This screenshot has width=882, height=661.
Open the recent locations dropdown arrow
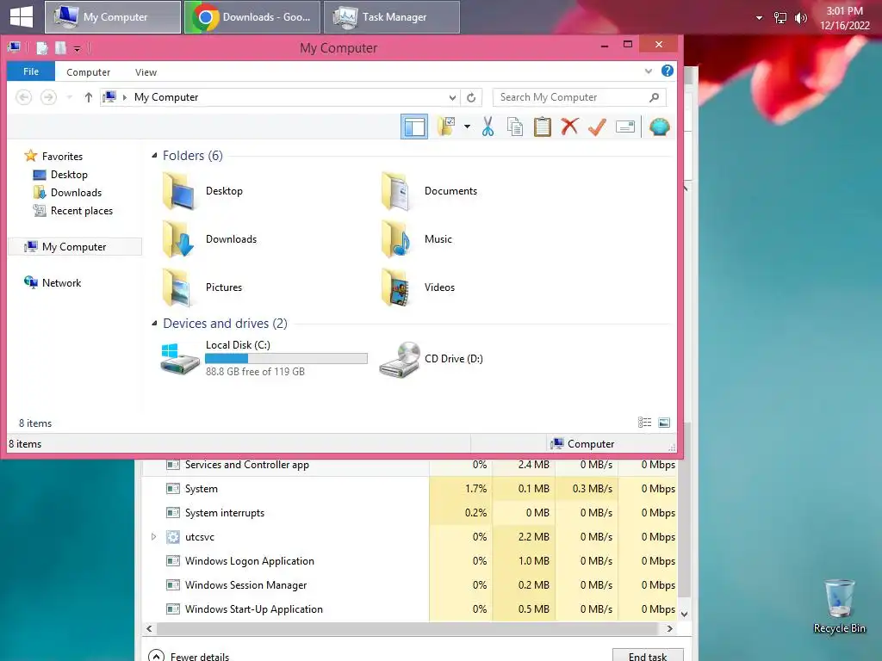69,97
